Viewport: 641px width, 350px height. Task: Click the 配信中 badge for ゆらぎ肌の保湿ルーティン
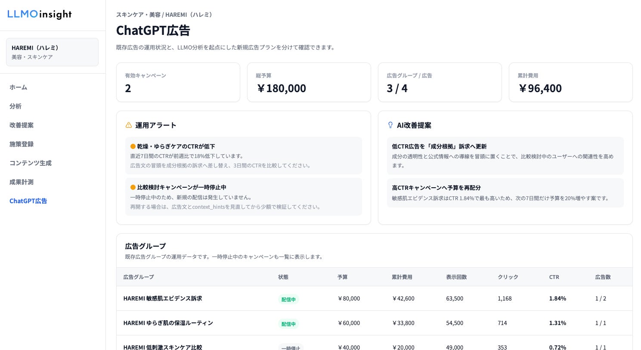288,324
